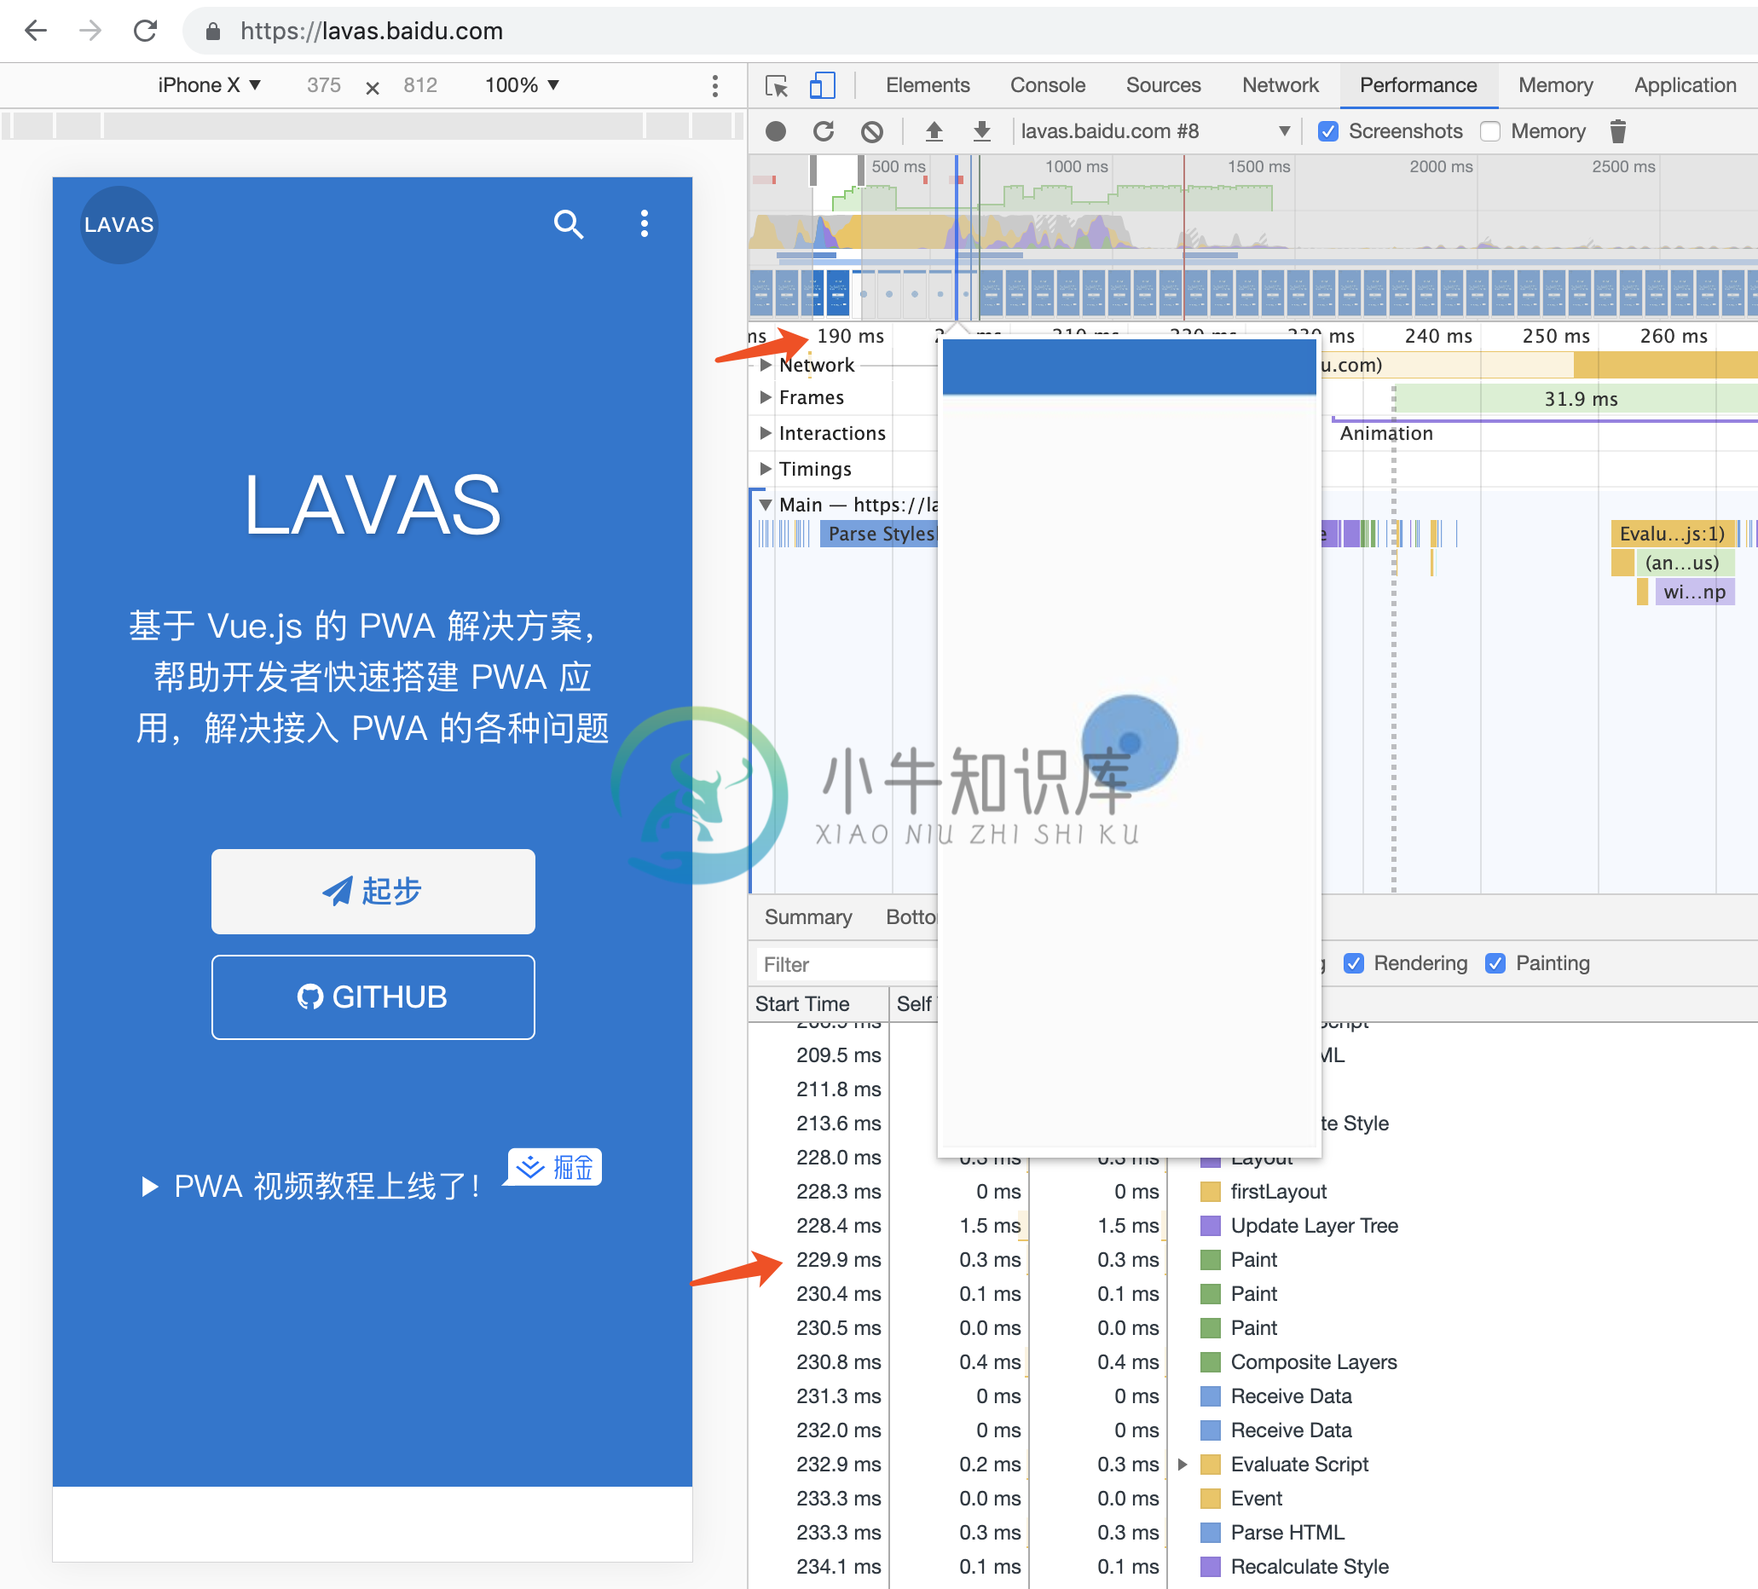
Task: Click the wi...np flame chart block
Action: 1693,592
